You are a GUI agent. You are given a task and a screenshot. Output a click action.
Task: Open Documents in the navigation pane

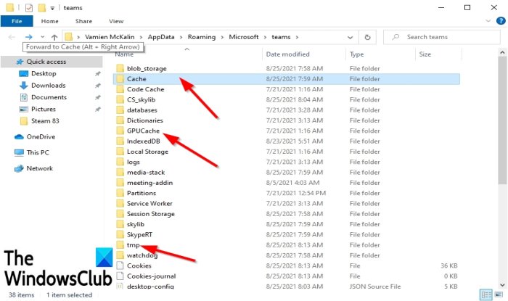[x=49, y=97]
